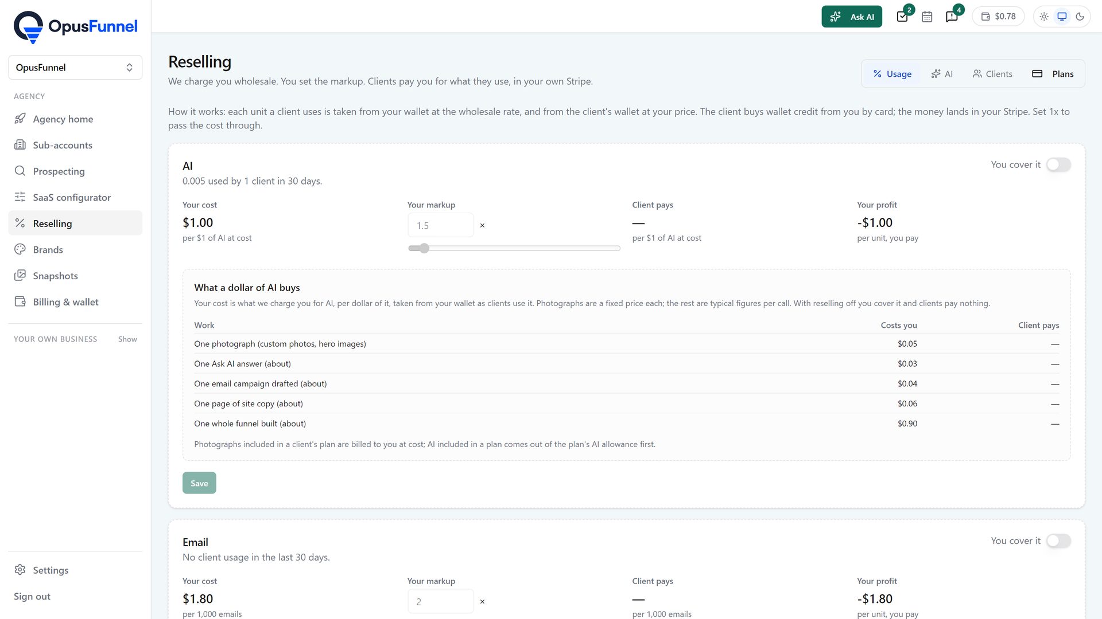Click the Billing & wallet icon

tap(20, 301)
